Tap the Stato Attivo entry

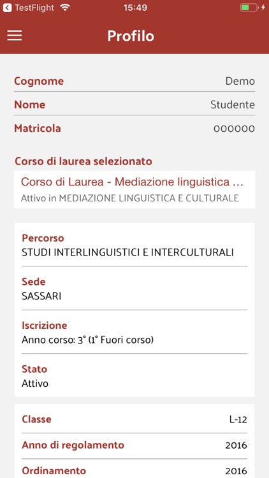coord(134,376)
